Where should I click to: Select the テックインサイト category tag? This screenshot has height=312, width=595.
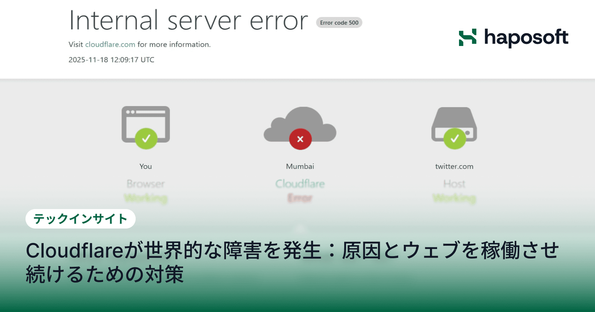point(80,219)
